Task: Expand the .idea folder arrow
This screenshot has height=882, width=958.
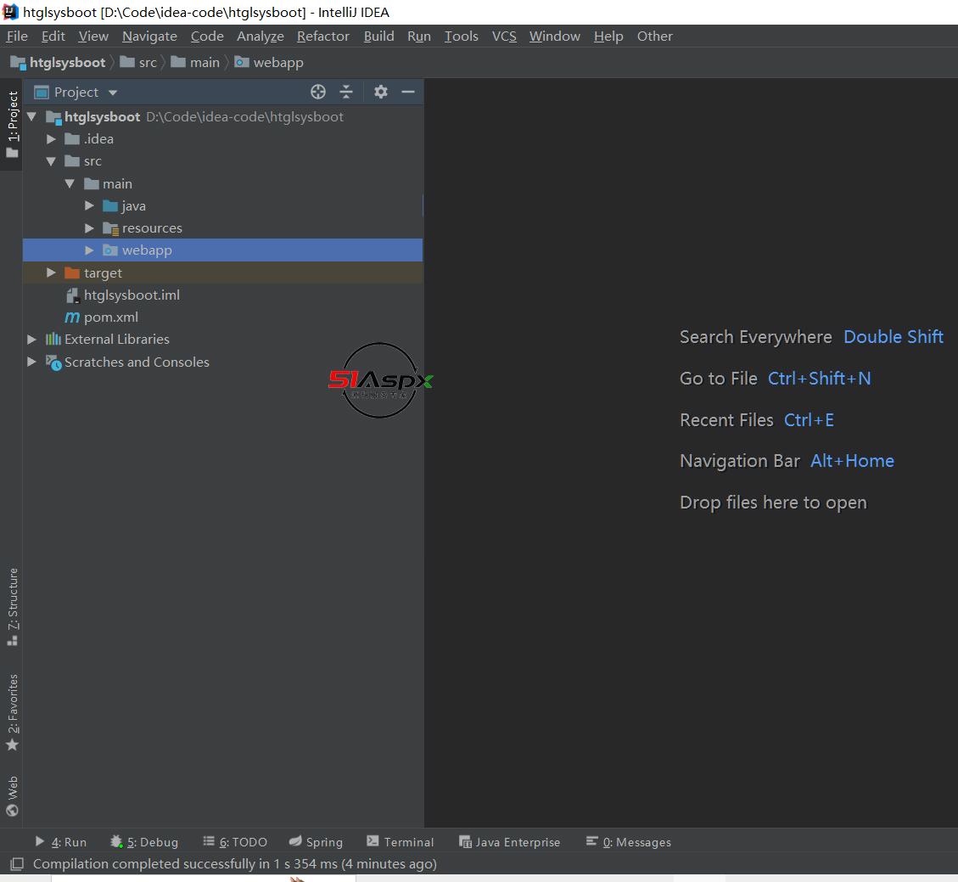Action: pyautogui.click(x=51, y=138)
